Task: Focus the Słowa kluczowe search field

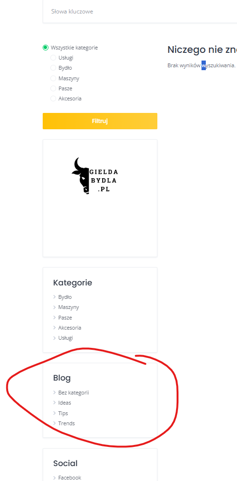Action: coord(140,12)
